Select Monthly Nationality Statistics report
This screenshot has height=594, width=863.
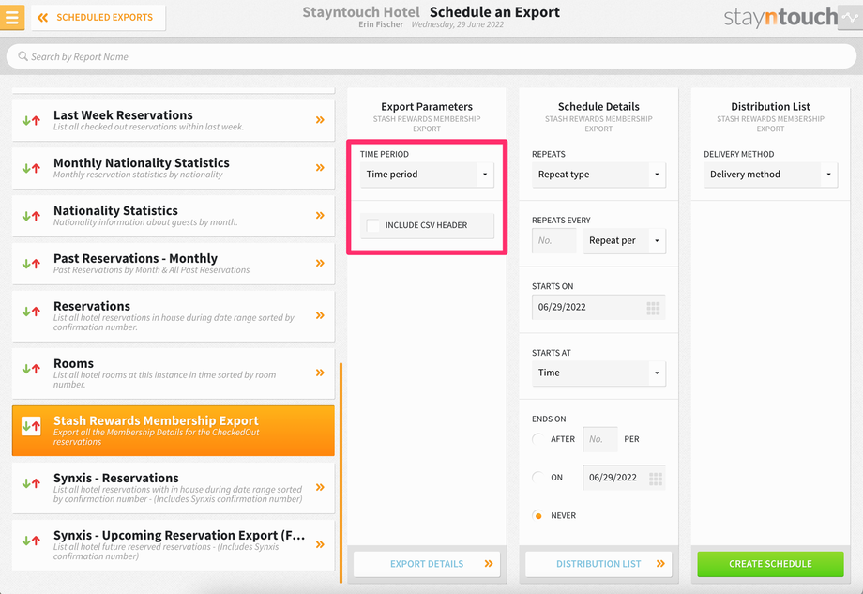pos(173,168)
